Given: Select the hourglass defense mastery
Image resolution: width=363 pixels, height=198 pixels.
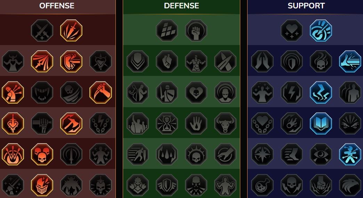Looking at the screenshot, I should click(x=167, y=123).
